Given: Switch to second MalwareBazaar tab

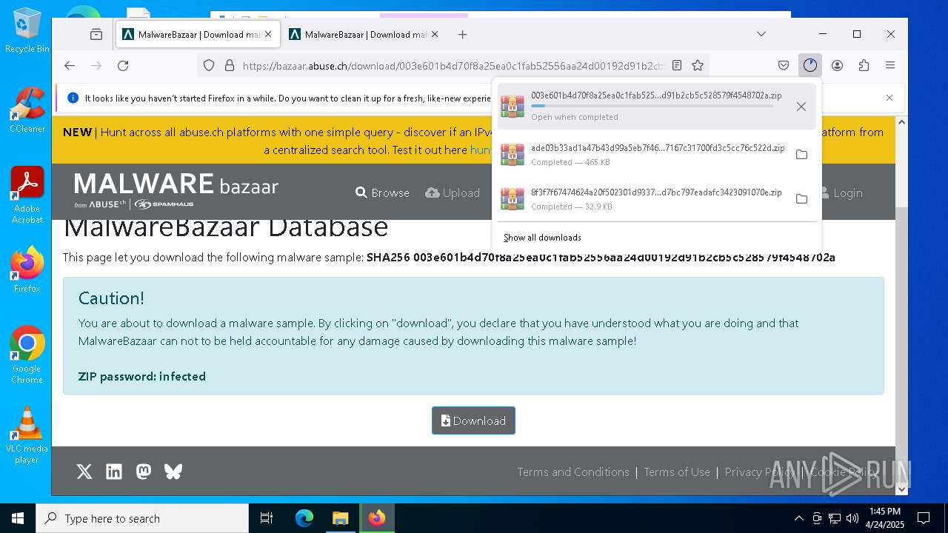Looking at the screenshot, I should tap(364, 34).
